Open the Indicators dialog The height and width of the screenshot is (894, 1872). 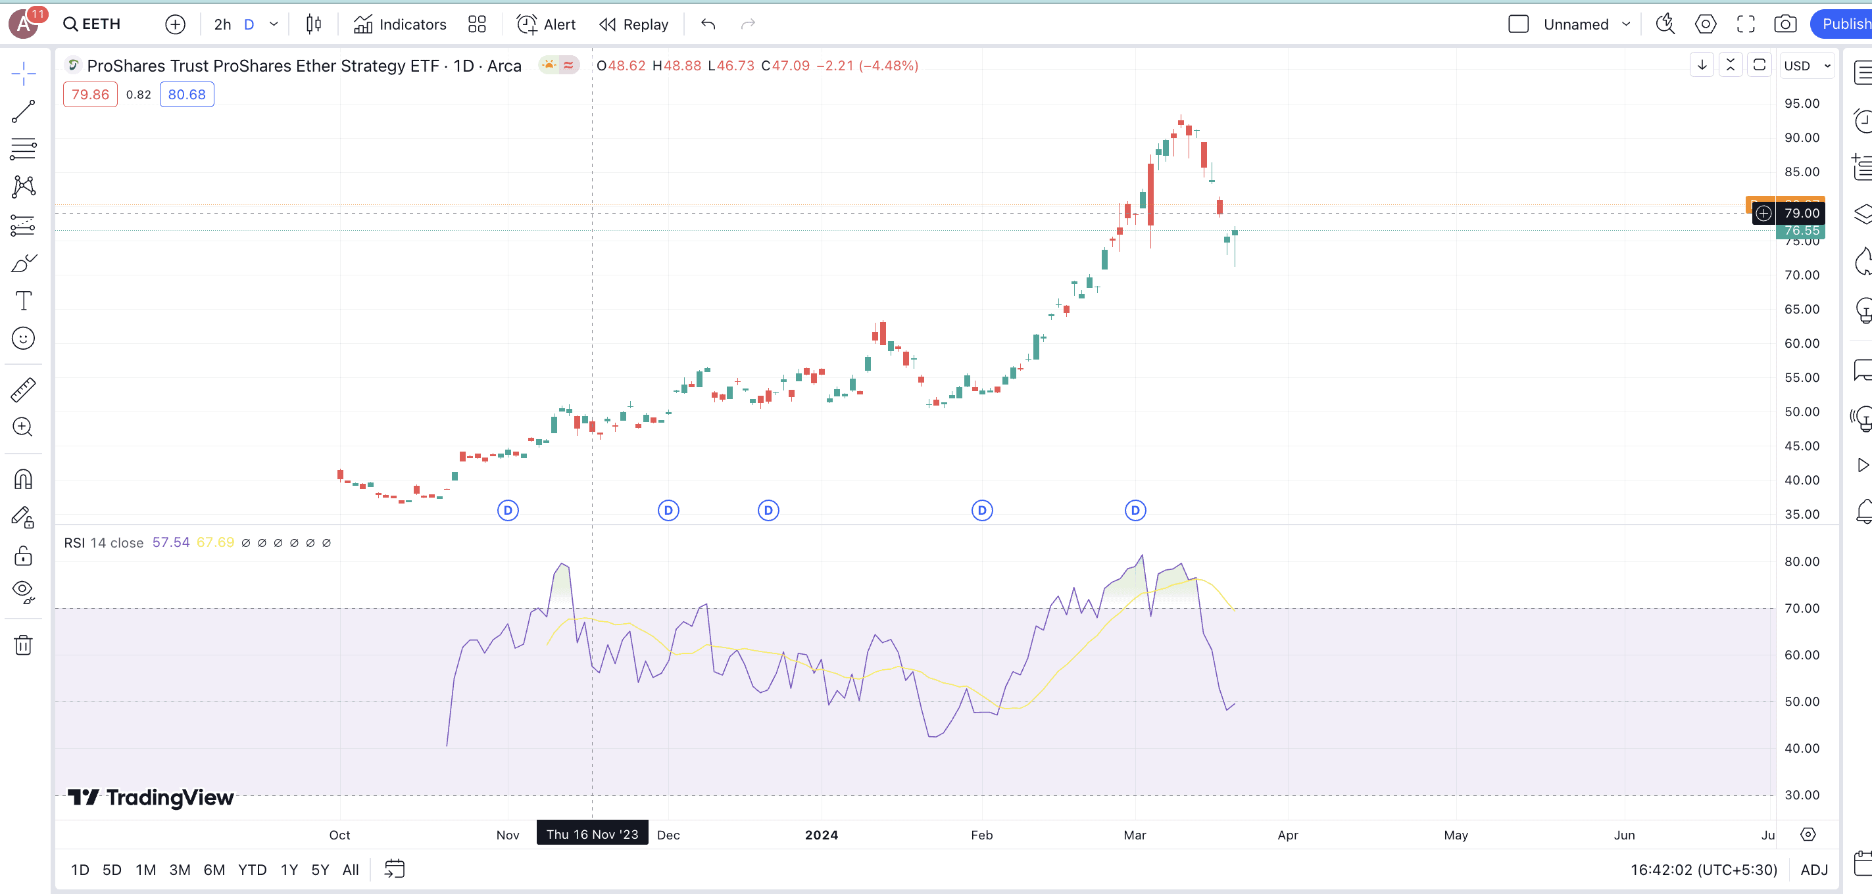[400, 25]
